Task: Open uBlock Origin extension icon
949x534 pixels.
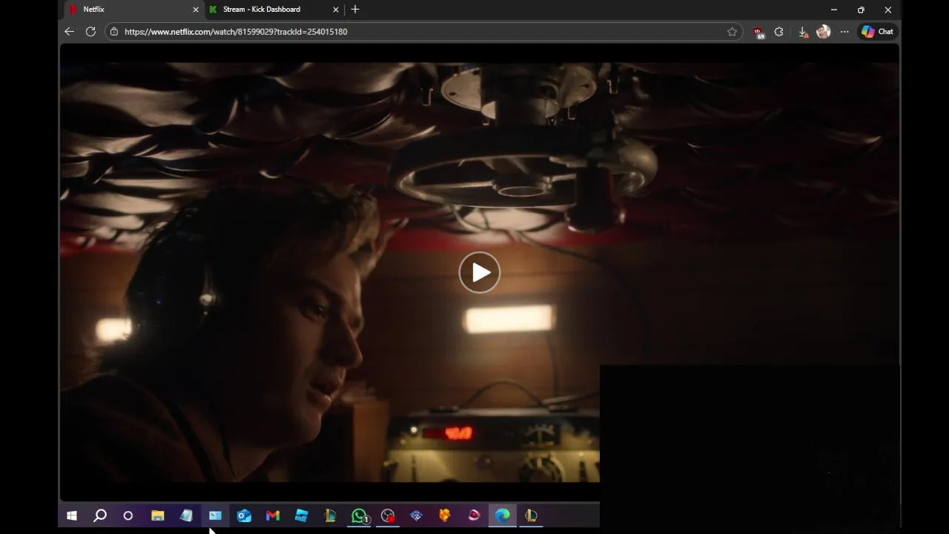Action: 758,32
